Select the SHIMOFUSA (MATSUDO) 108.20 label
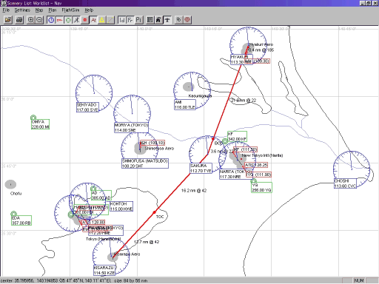Screen dimensions: 379x284 click(x=145, y=163)
